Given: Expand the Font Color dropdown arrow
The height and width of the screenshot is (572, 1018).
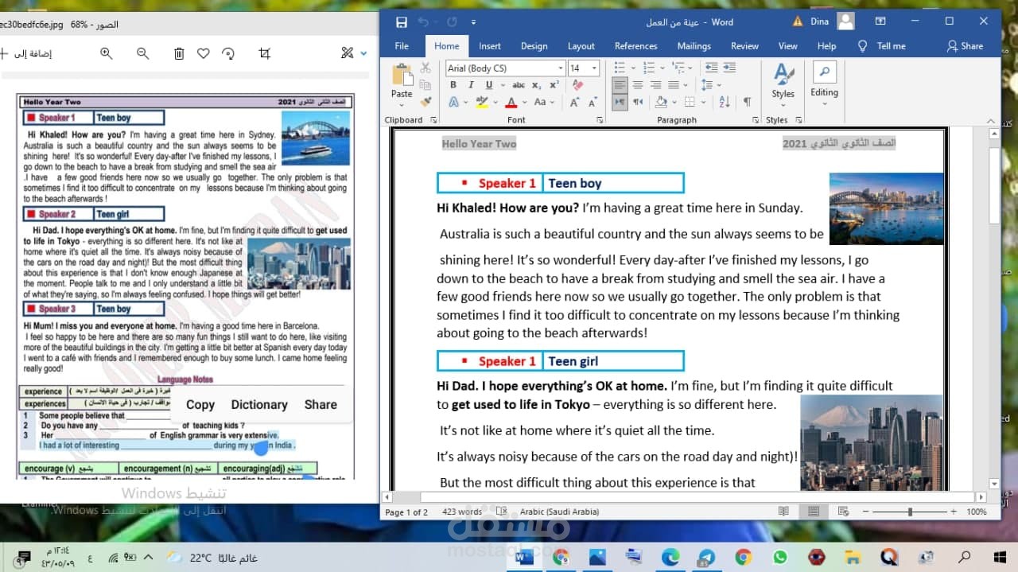Looking at the screenshot, I should click(524, 102).
